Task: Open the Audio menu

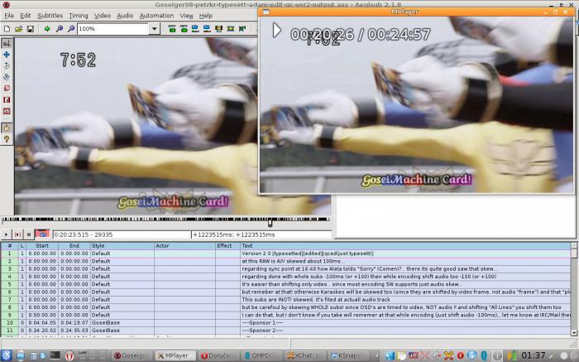Action: (125, 16)
